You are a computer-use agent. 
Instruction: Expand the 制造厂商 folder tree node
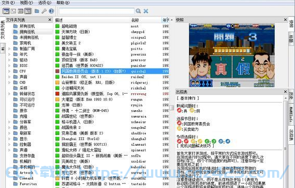(9, 49)
